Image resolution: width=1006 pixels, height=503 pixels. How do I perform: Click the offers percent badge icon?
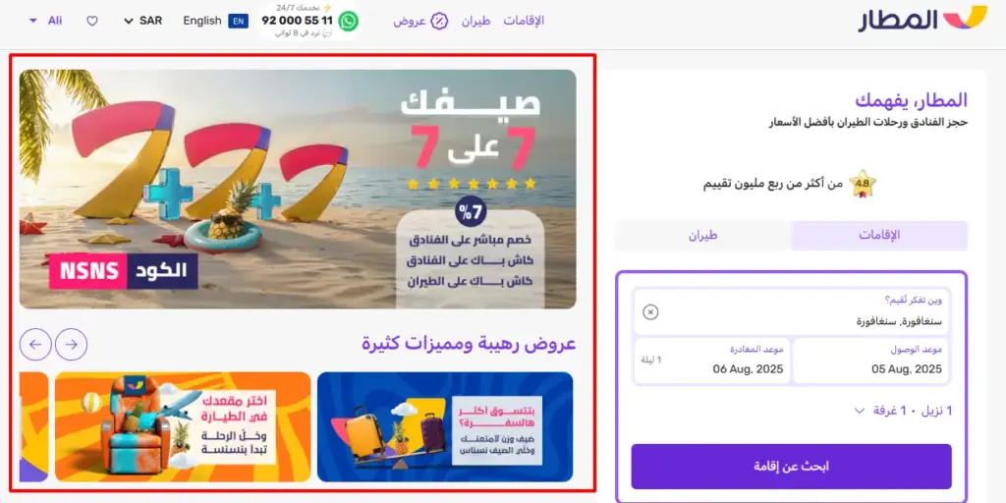tap(439, 21)
